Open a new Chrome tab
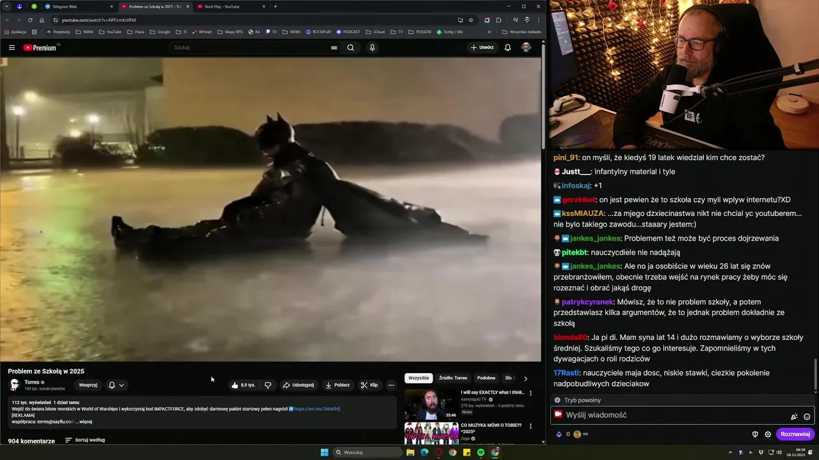Viewport: 819px width, 460px height. [275, 6]
